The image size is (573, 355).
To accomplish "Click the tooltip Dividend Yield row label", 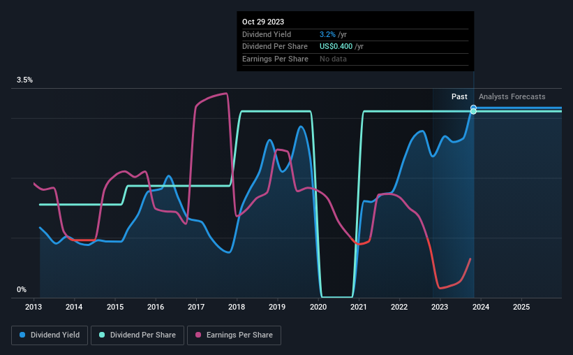I will pyautogui.click(x=267, y=34).
